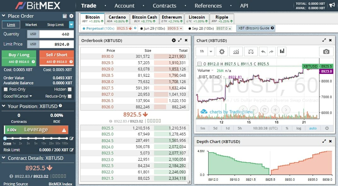Click help icon on Buy order summary
The image size is (338, 186).
[33, 62]
